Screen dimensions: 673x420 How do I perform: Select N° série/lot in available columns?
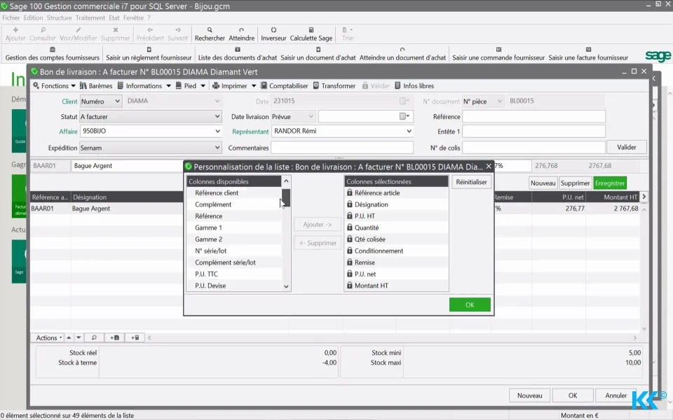pyautogui.click(x=234, y=251)
